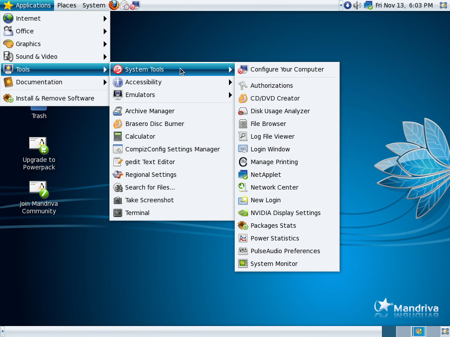
Task: Click the volume speaker icon in the tray
Action: [357, 5]
